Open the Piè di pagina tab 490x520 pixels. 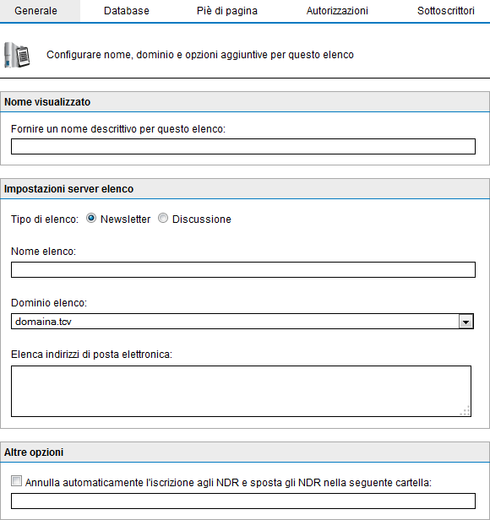[227, 11]
